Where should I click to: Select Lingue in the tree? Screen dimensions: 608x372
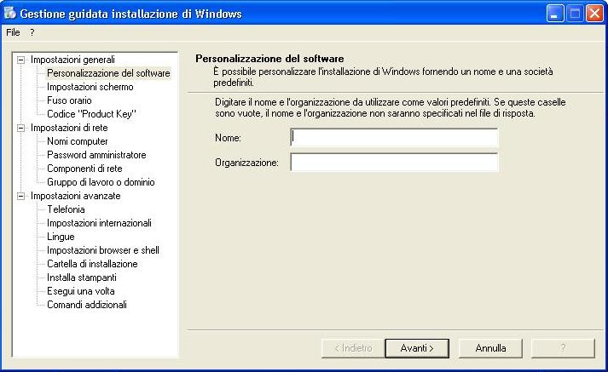(61, 237)
